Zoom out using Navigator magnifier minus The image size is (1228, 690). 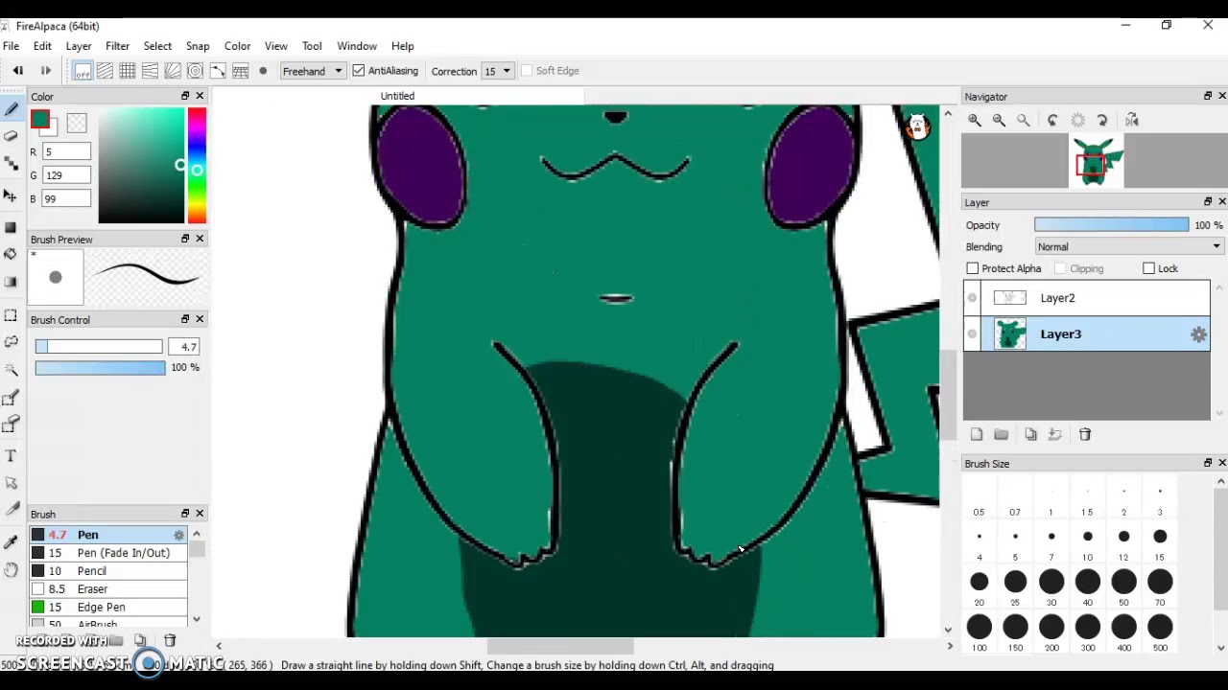(999, 120)
